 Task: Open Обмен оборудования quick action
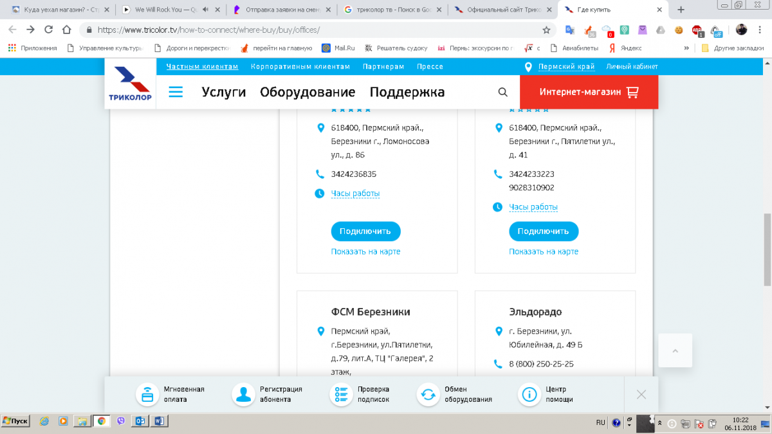[x=428, y=394]
